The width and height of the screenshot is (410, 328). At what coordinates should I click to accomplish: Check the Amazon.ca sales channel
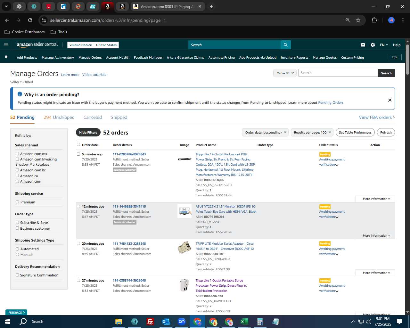(17, 176)
